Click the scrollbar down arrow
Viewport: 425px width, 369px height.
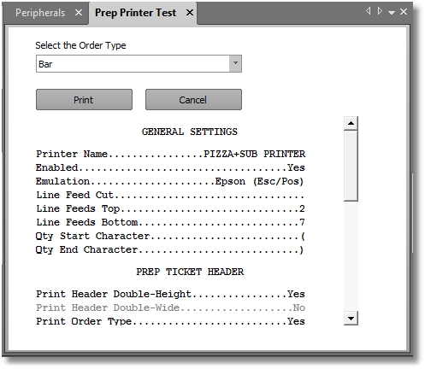pos(351,319)
